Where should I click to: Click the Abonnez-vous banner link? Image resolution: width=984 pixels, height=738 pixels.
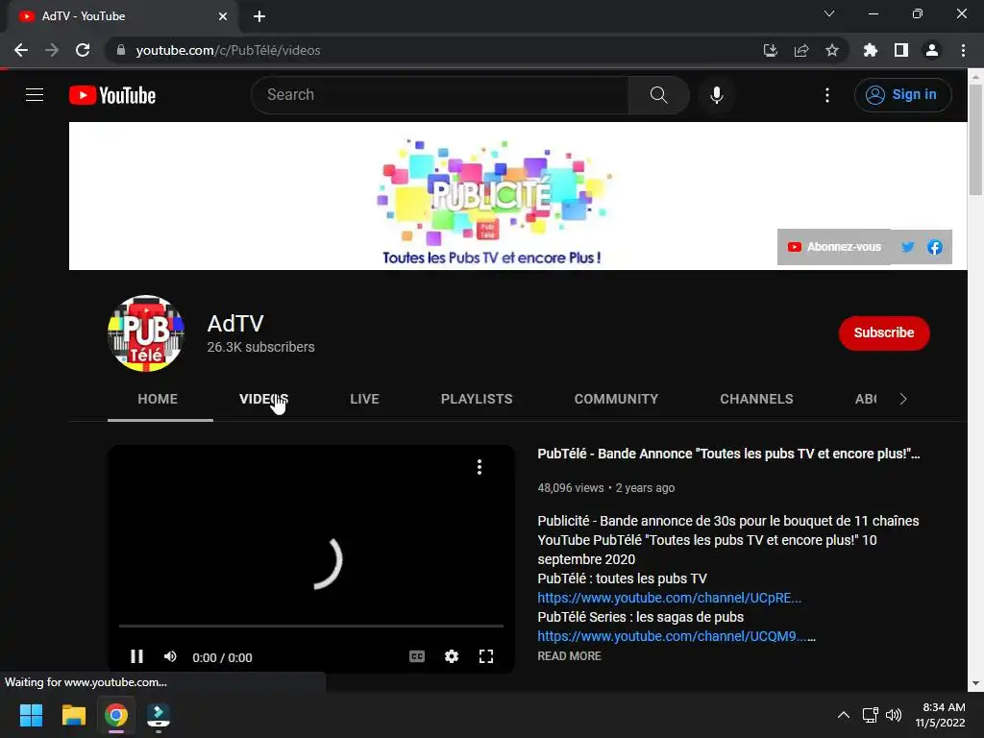pos(834,247)
